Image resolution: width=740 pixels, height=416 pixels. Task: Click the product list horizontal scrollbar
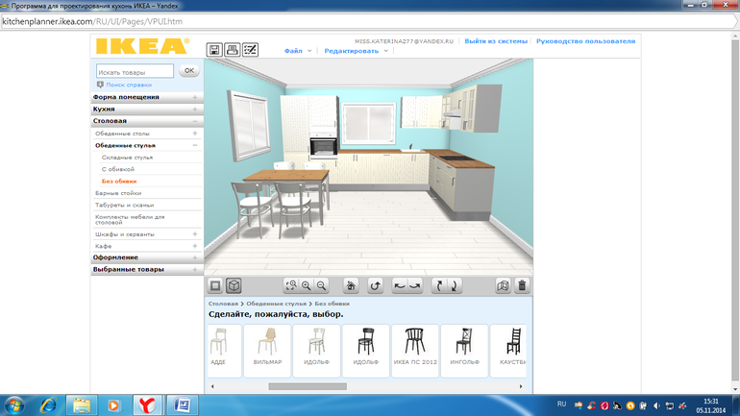click(x=308, y=386)
